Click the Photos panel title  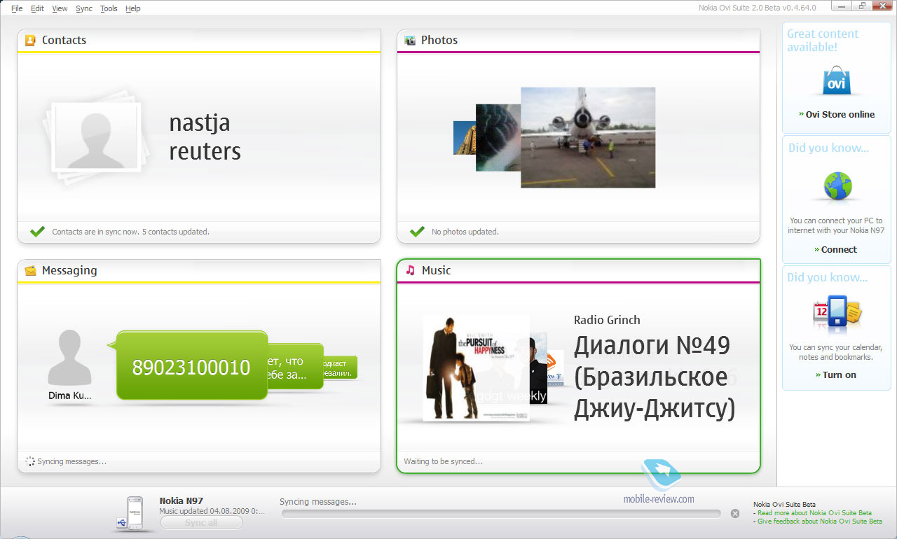pyautogui.click(x=439, y=40)
